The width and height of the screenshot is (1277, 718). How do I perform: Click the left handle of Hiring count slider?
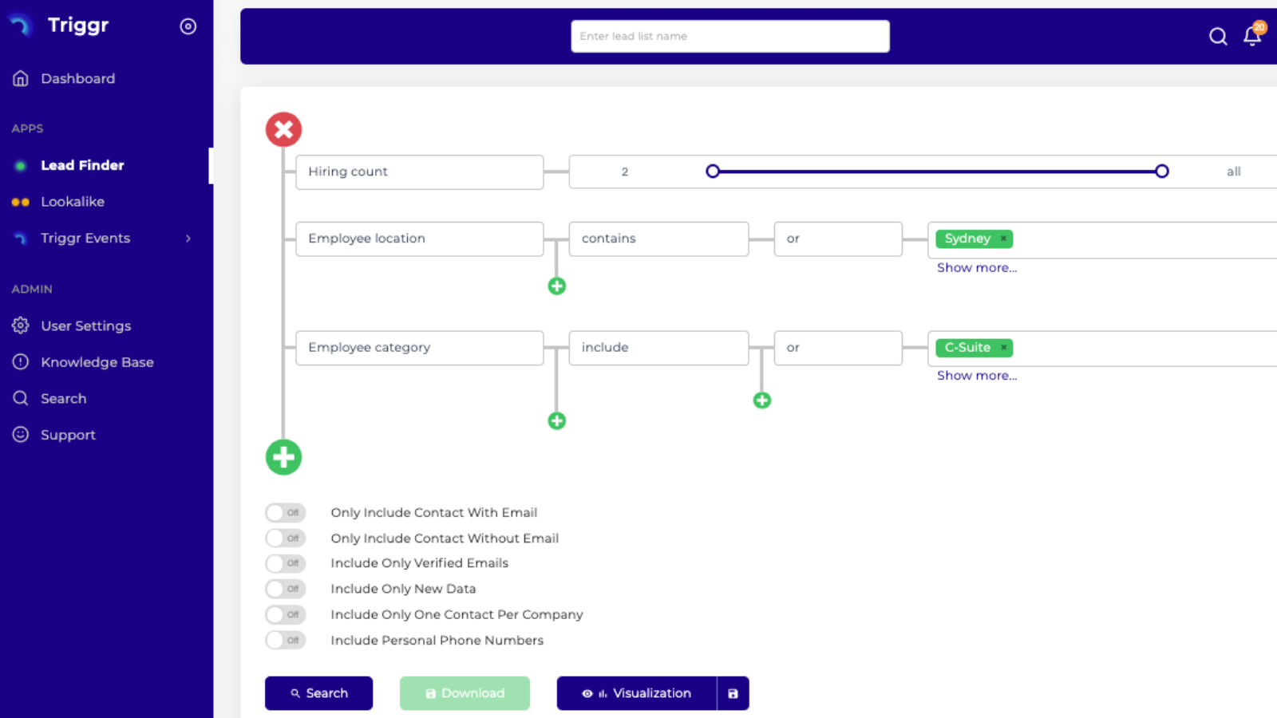[713, 172]
